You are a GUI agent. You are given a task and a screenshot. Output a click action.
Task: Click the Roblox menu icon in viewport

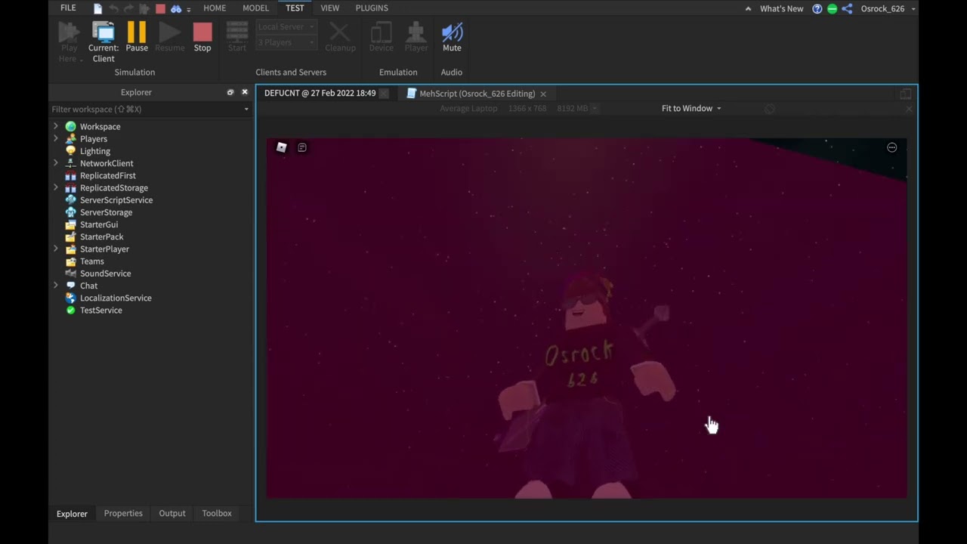point(282,147)
